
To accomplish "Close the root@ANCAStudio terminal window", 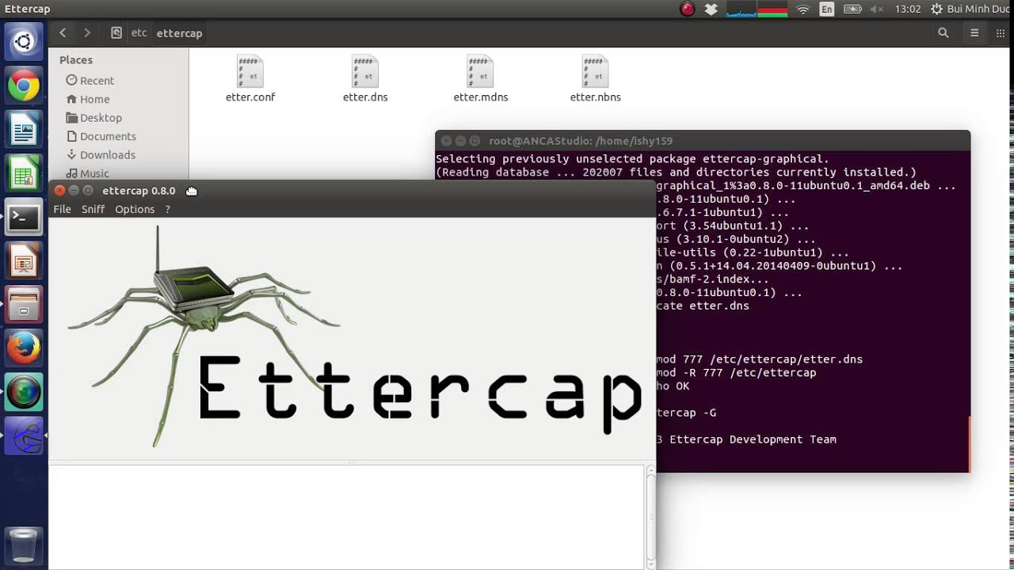I will click(446, 141).
